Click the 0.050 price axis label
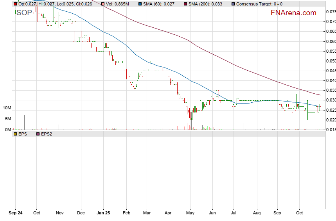The height and width of the screenshot is (221, 336). pyautogui.click(x=331, y=61)
